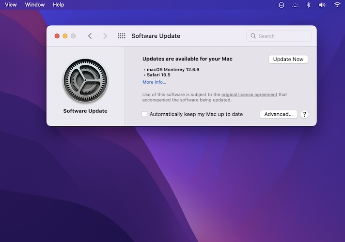
Task: Click the layered stack menu bar icon
Action: click(282, 5)
